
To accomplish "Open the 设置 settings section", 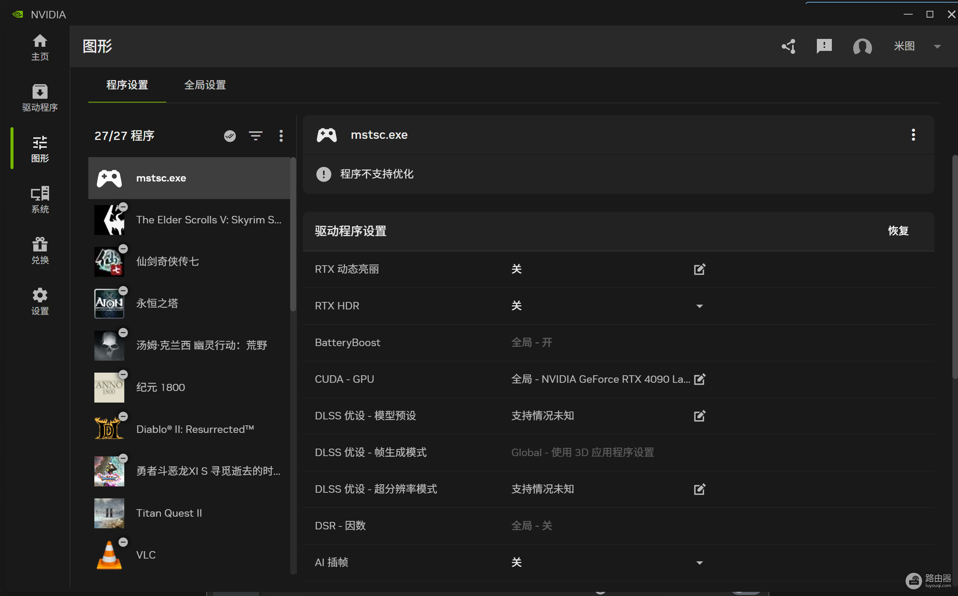I will coord(40,302).
